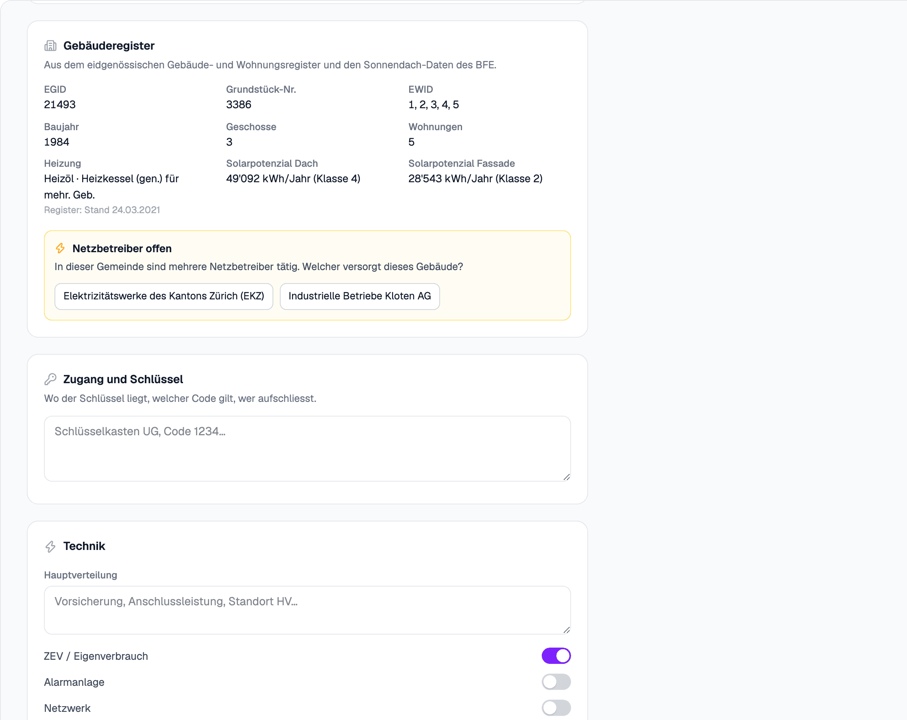This screenshot has width=907, height=720.
Task: Click the Gebäude- und Wohnungsregister description text
Action: click(x=270, y=65)
